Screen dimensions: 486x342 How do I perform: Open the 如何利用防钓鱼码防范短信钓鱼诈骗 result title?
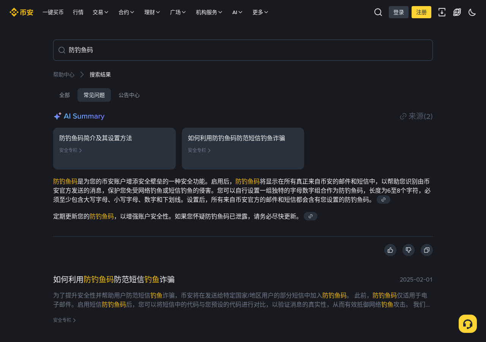114,280
